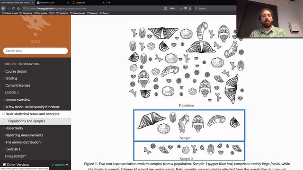Click the webcam video overlay

[x=269, y=19]
